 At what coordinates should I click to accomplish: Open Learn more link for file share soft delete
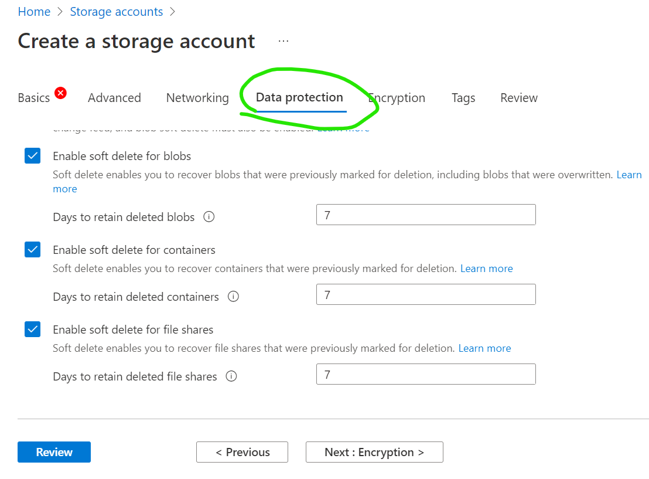(x=484, y=348)
